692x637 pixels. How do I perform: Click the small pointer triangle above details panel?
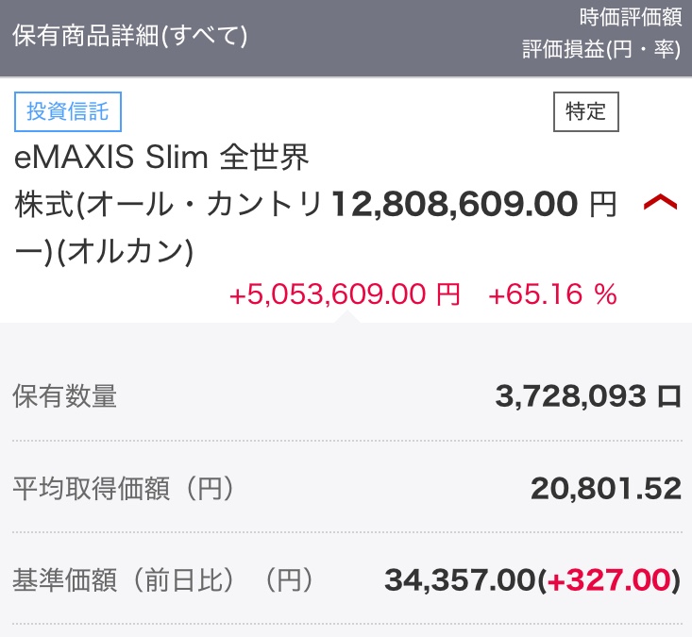[x=346, y=316]
